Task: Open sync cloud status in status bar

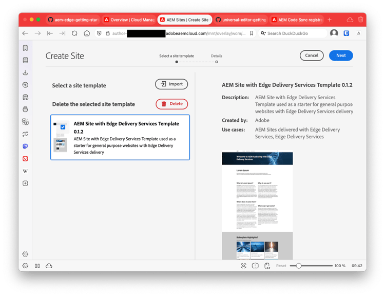Action: pos(49,266)
